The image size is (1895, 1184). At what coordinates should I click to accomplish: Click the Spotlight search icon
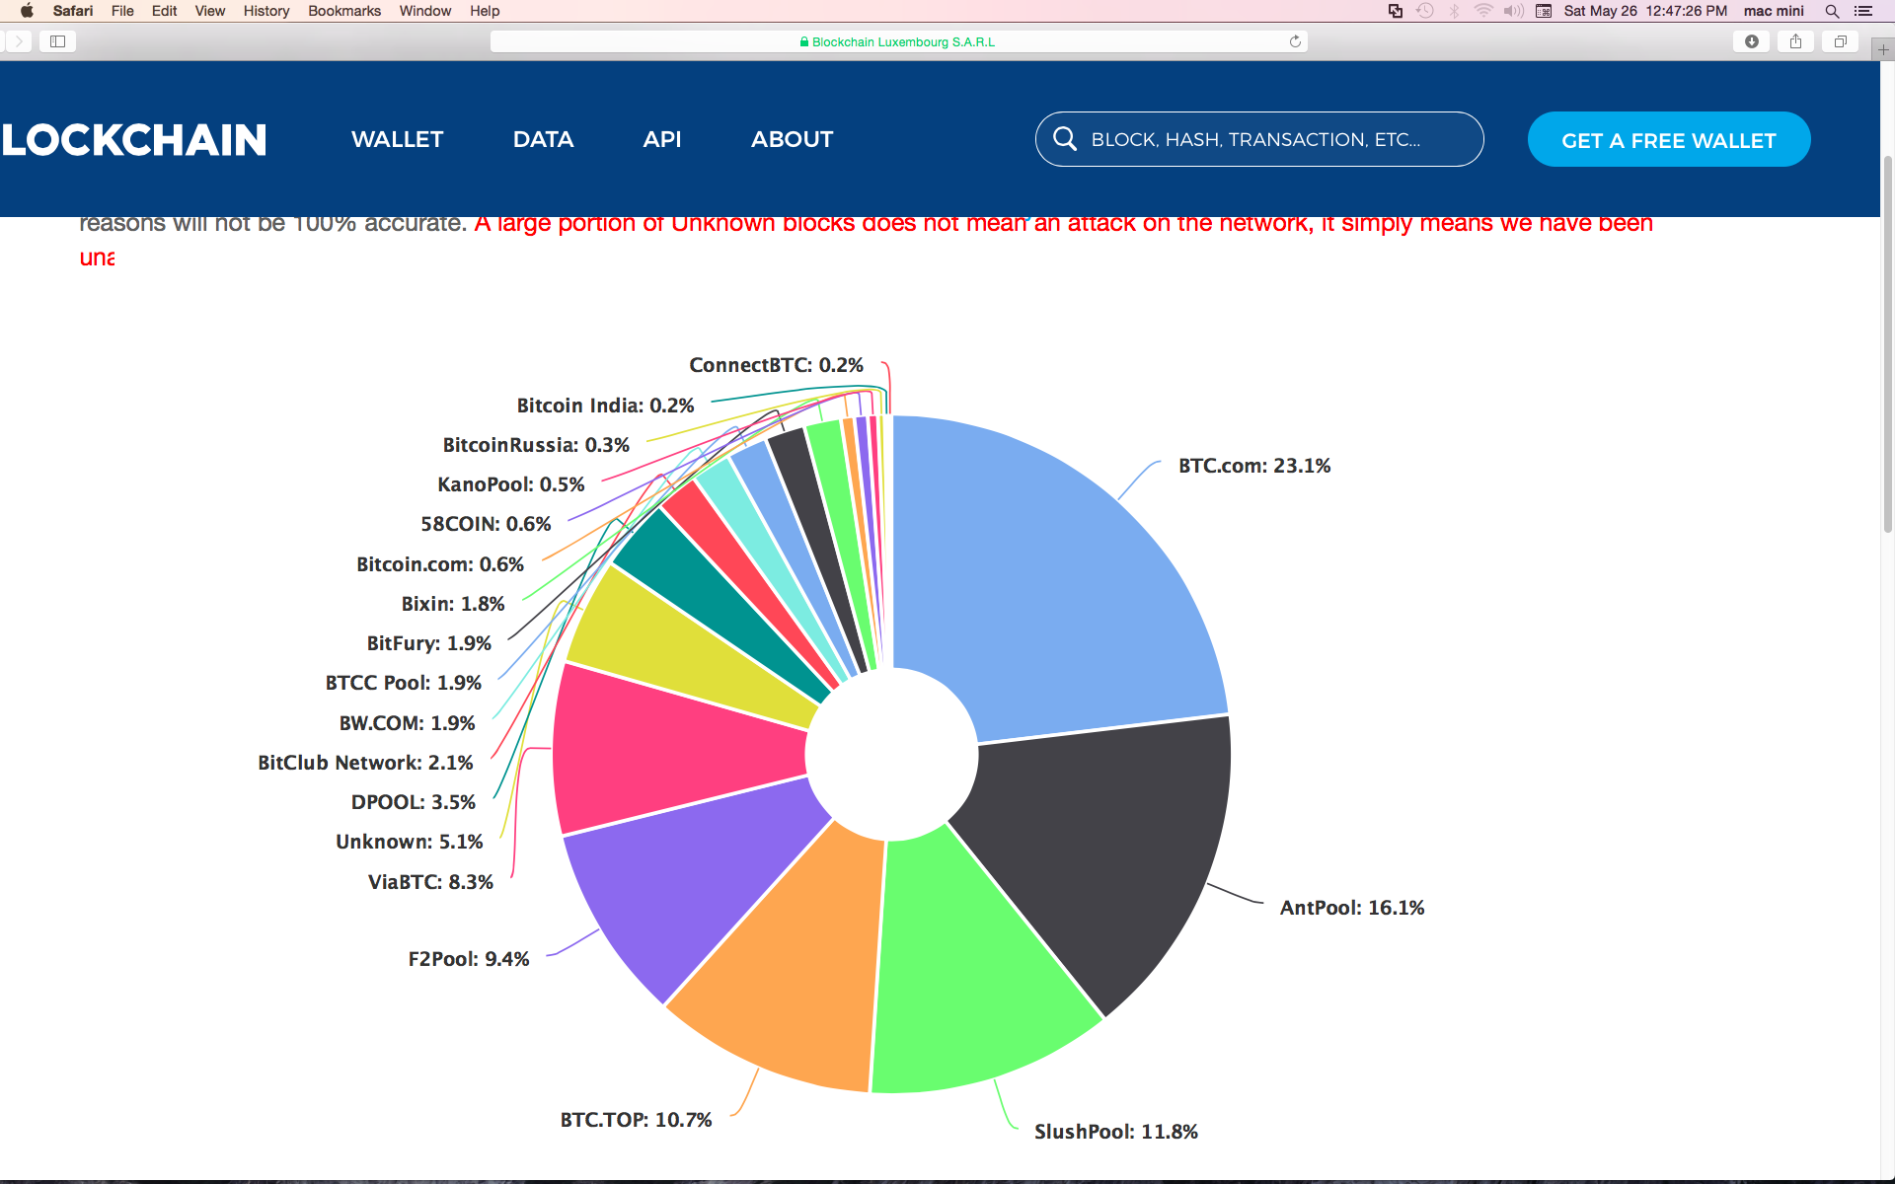(x=1832, y=11)
